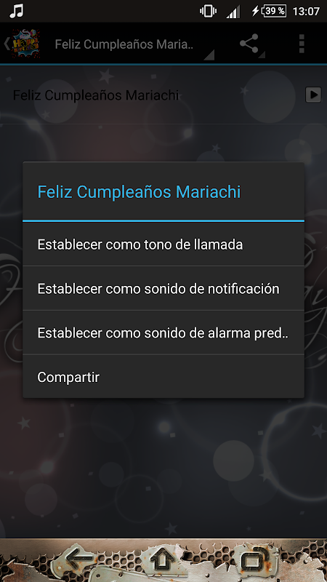Open the three-dot overflow menu
Viewport: 327px width, 582px height.
[x=302, y=44]
